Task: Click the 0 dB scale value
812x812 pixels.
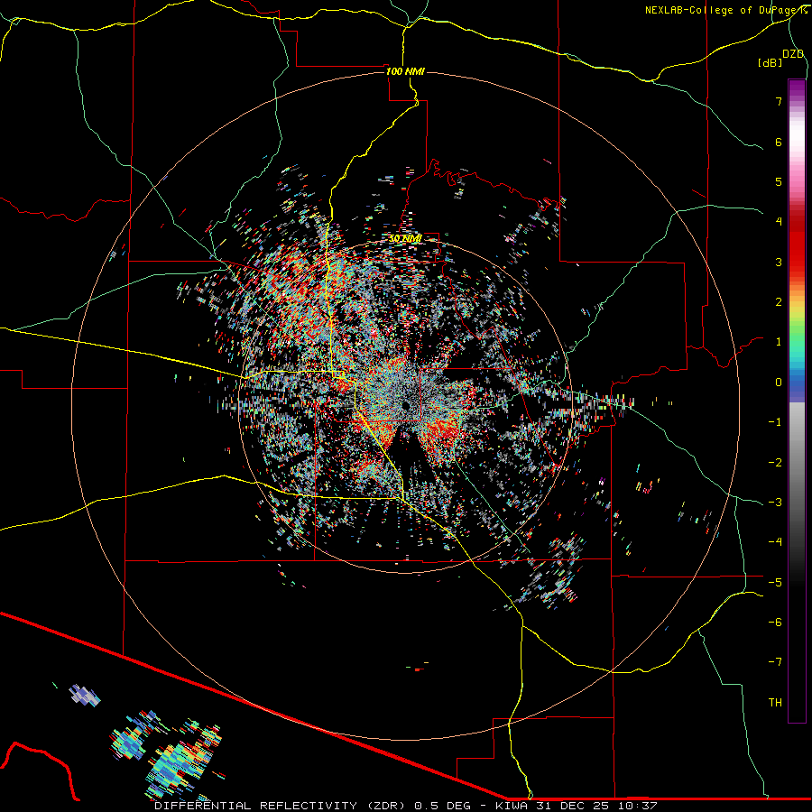Action: pyautogui.click(x=779, y=383)
